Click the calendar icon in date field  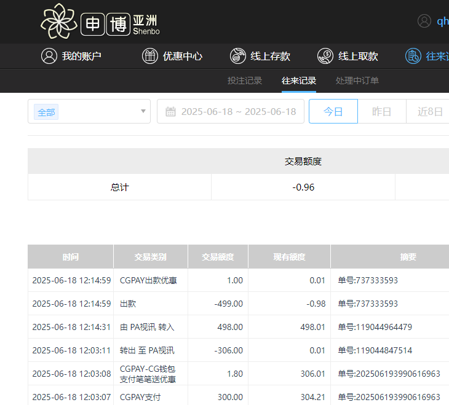pos(171,112)
